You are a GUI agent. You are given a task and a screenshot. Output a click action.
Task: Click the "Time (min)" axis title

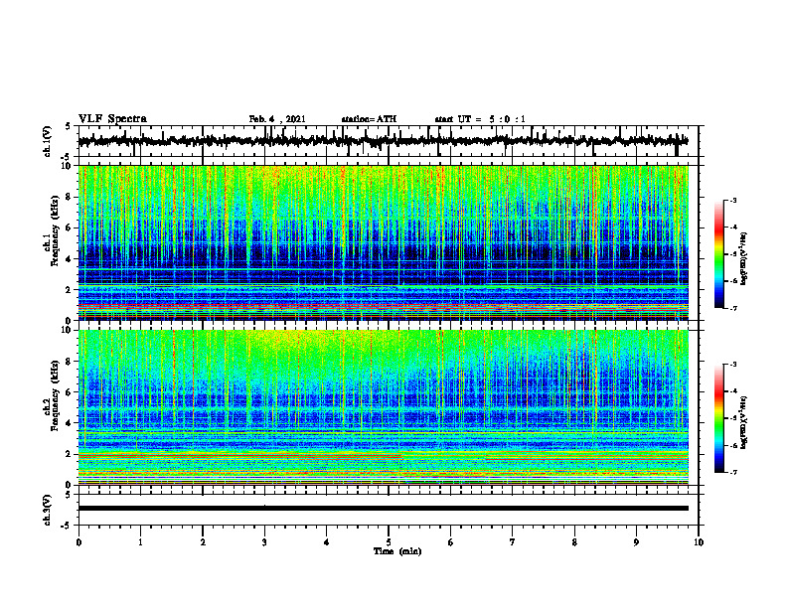(x=397, y=551)
